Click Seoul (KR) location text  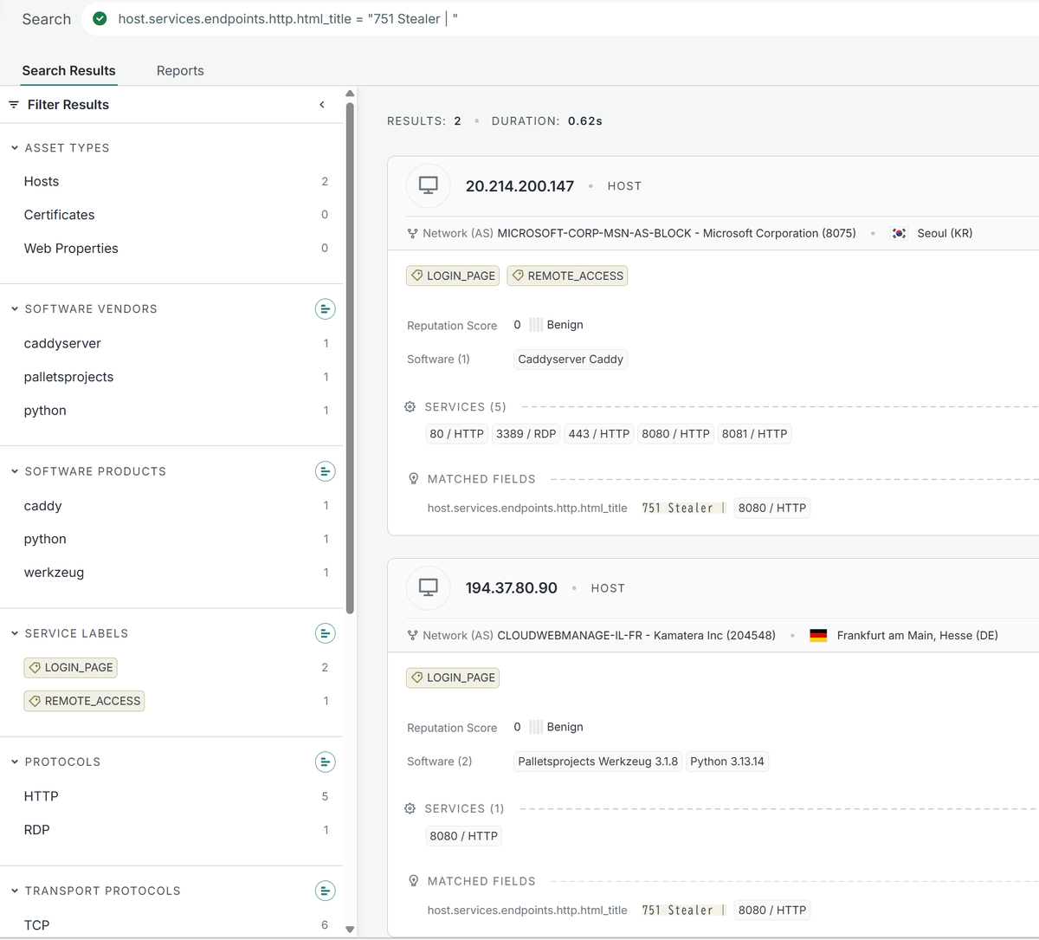tap(945, 233)
